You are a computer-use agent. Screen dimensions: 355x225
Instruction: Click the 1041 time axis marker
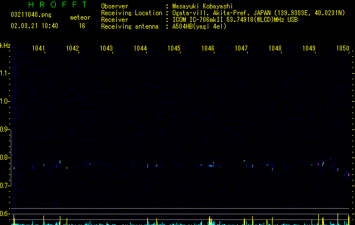click(x=38, y=48)
